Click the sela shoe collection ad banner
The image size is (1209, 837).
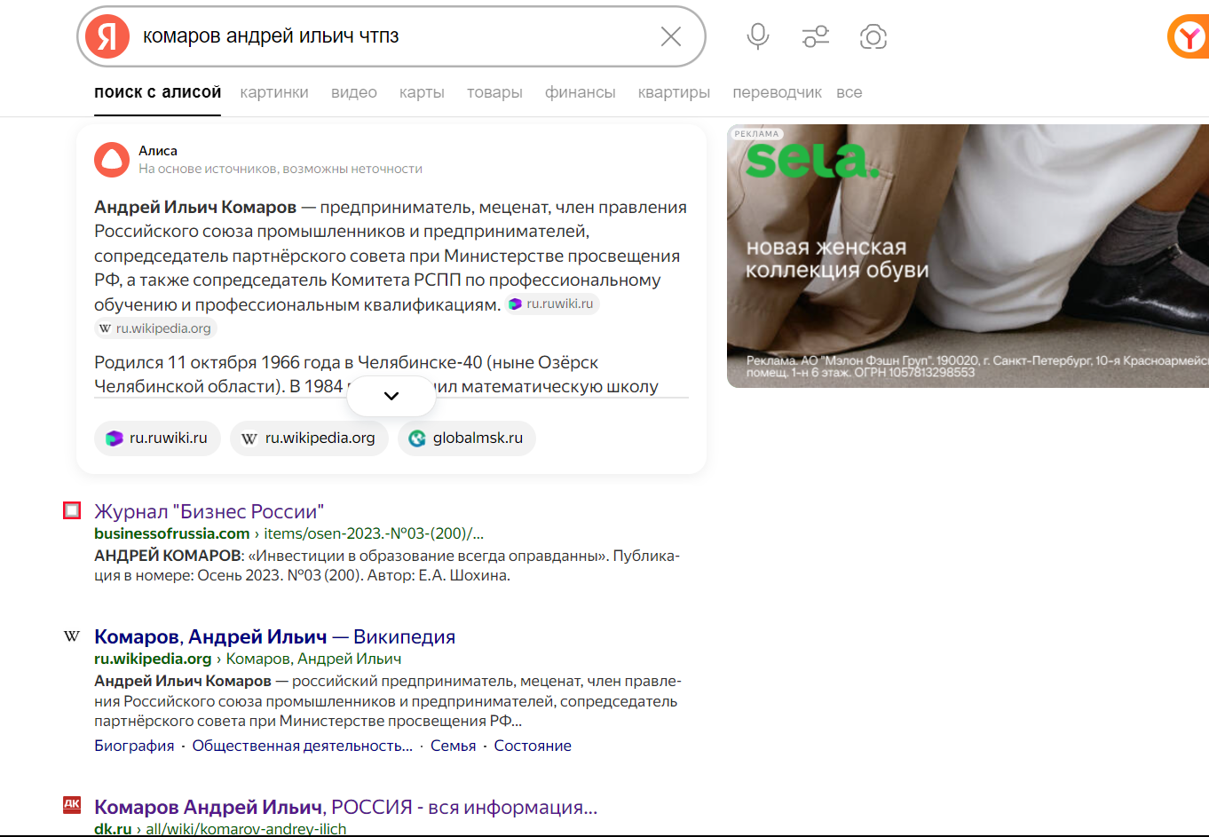click(x=968, y=256)
